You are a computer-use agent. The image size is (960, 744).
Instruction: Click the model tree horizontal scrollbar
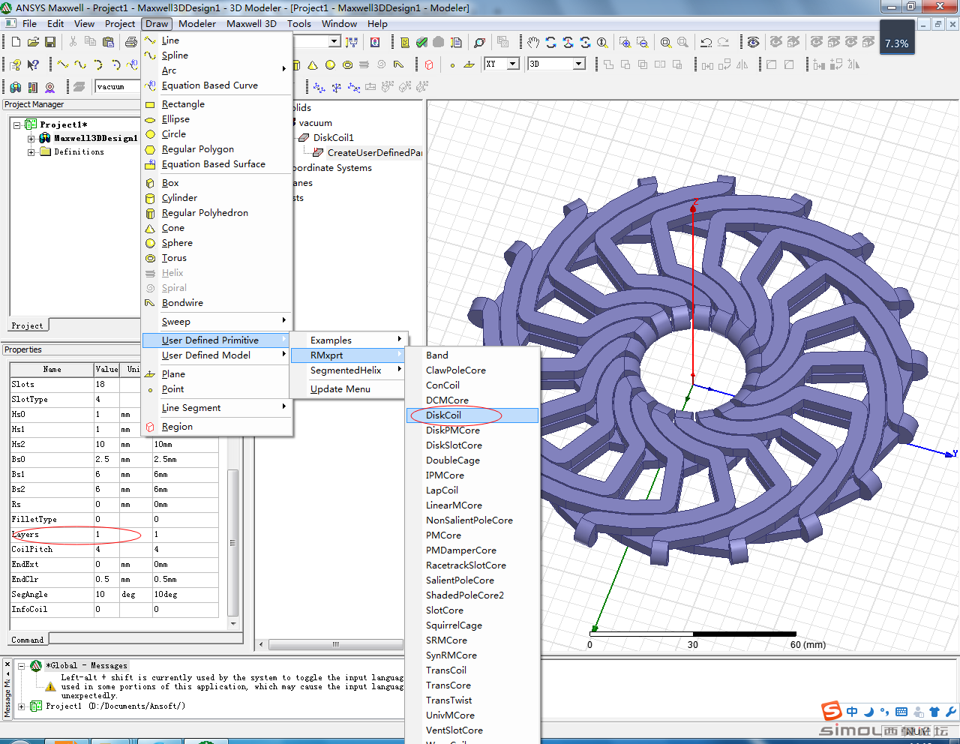[x=335, y=644]
